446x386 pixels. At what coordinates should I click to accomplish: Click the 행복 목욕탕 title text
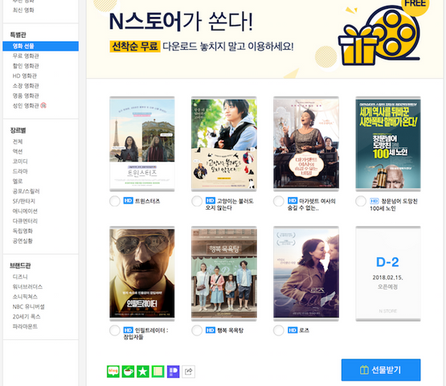[x=230, y=331]
